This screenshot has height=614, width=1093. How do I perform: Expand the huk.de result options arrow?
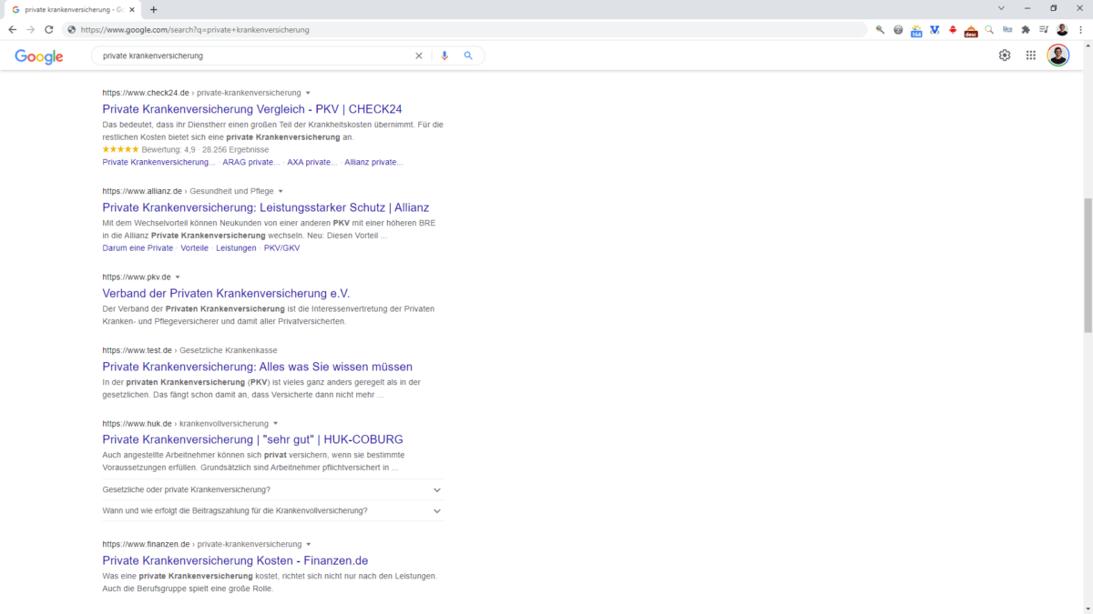click(x=275, y=424)
